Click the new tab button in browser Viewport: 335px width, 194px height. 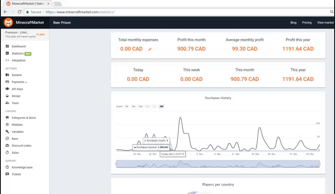pos(57,4)
